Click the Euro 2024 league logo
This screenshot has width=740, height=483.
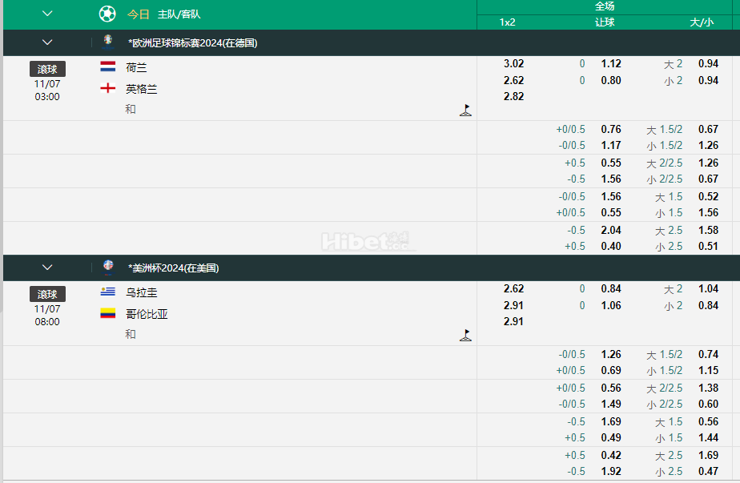coord(108,42)
